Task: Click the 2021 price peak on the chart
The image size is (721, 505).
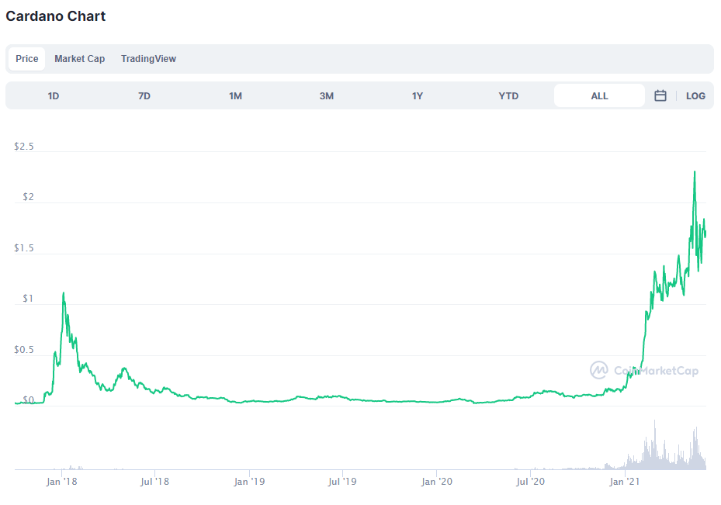Action: pyautogui.click(x=695, y=172)
